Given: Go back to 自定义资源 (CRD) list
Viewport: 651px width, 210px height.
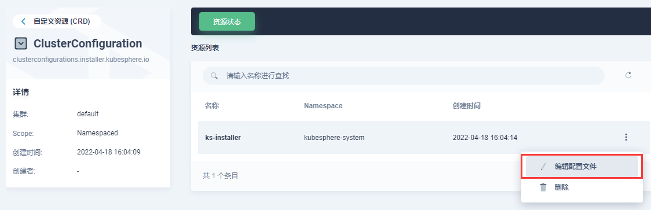Looking at the screenshot, I should pos(57,21).
